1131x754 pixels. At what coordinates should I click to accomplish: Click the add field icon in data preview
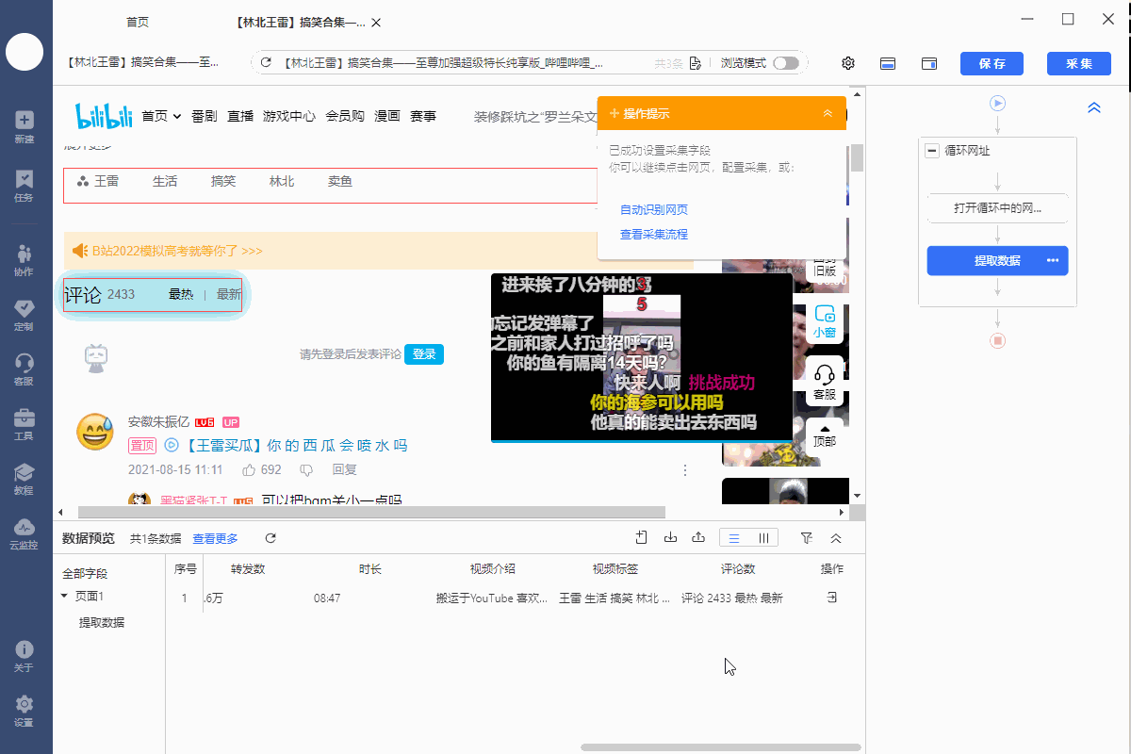pyautogui.click(x=641, y=538)
